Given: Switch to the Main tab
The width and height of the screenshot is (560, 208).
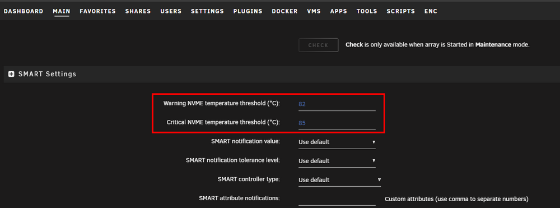Looking at the screenshot, I should (62, 11).
